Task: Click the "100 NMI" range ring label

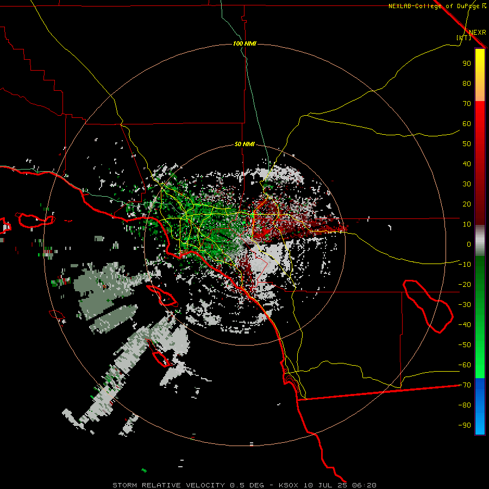Action: point(244,43)
